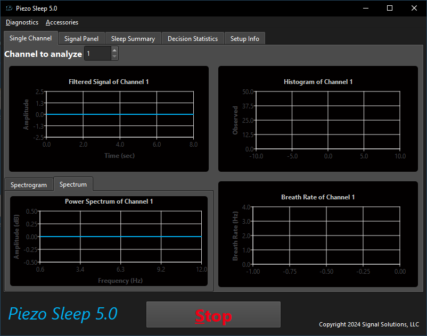
Task: Minimize the Piezo Sleep window
Action: click(366, 8)
